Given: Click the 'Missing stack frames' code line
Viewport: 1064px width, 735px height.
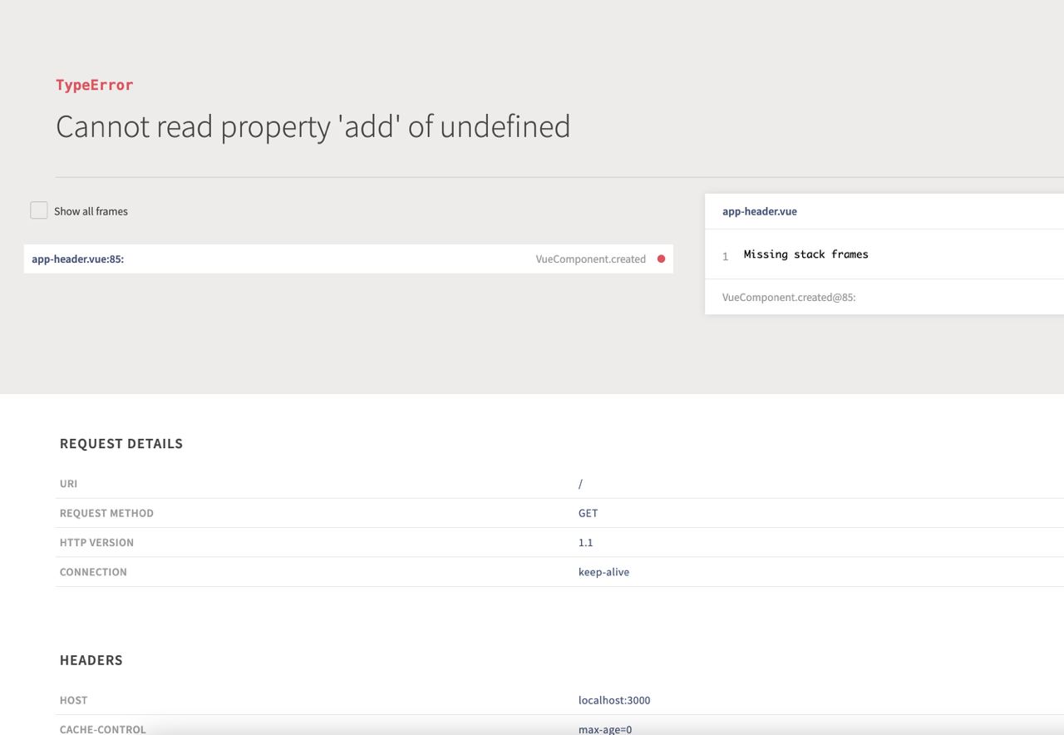Looking at the screenshot, I should [805, 254].
